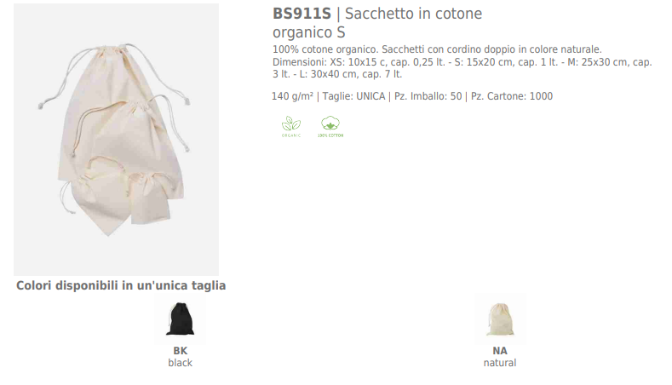Click the "Pz. Cartone: 1000" carton text

coord(512,96)
